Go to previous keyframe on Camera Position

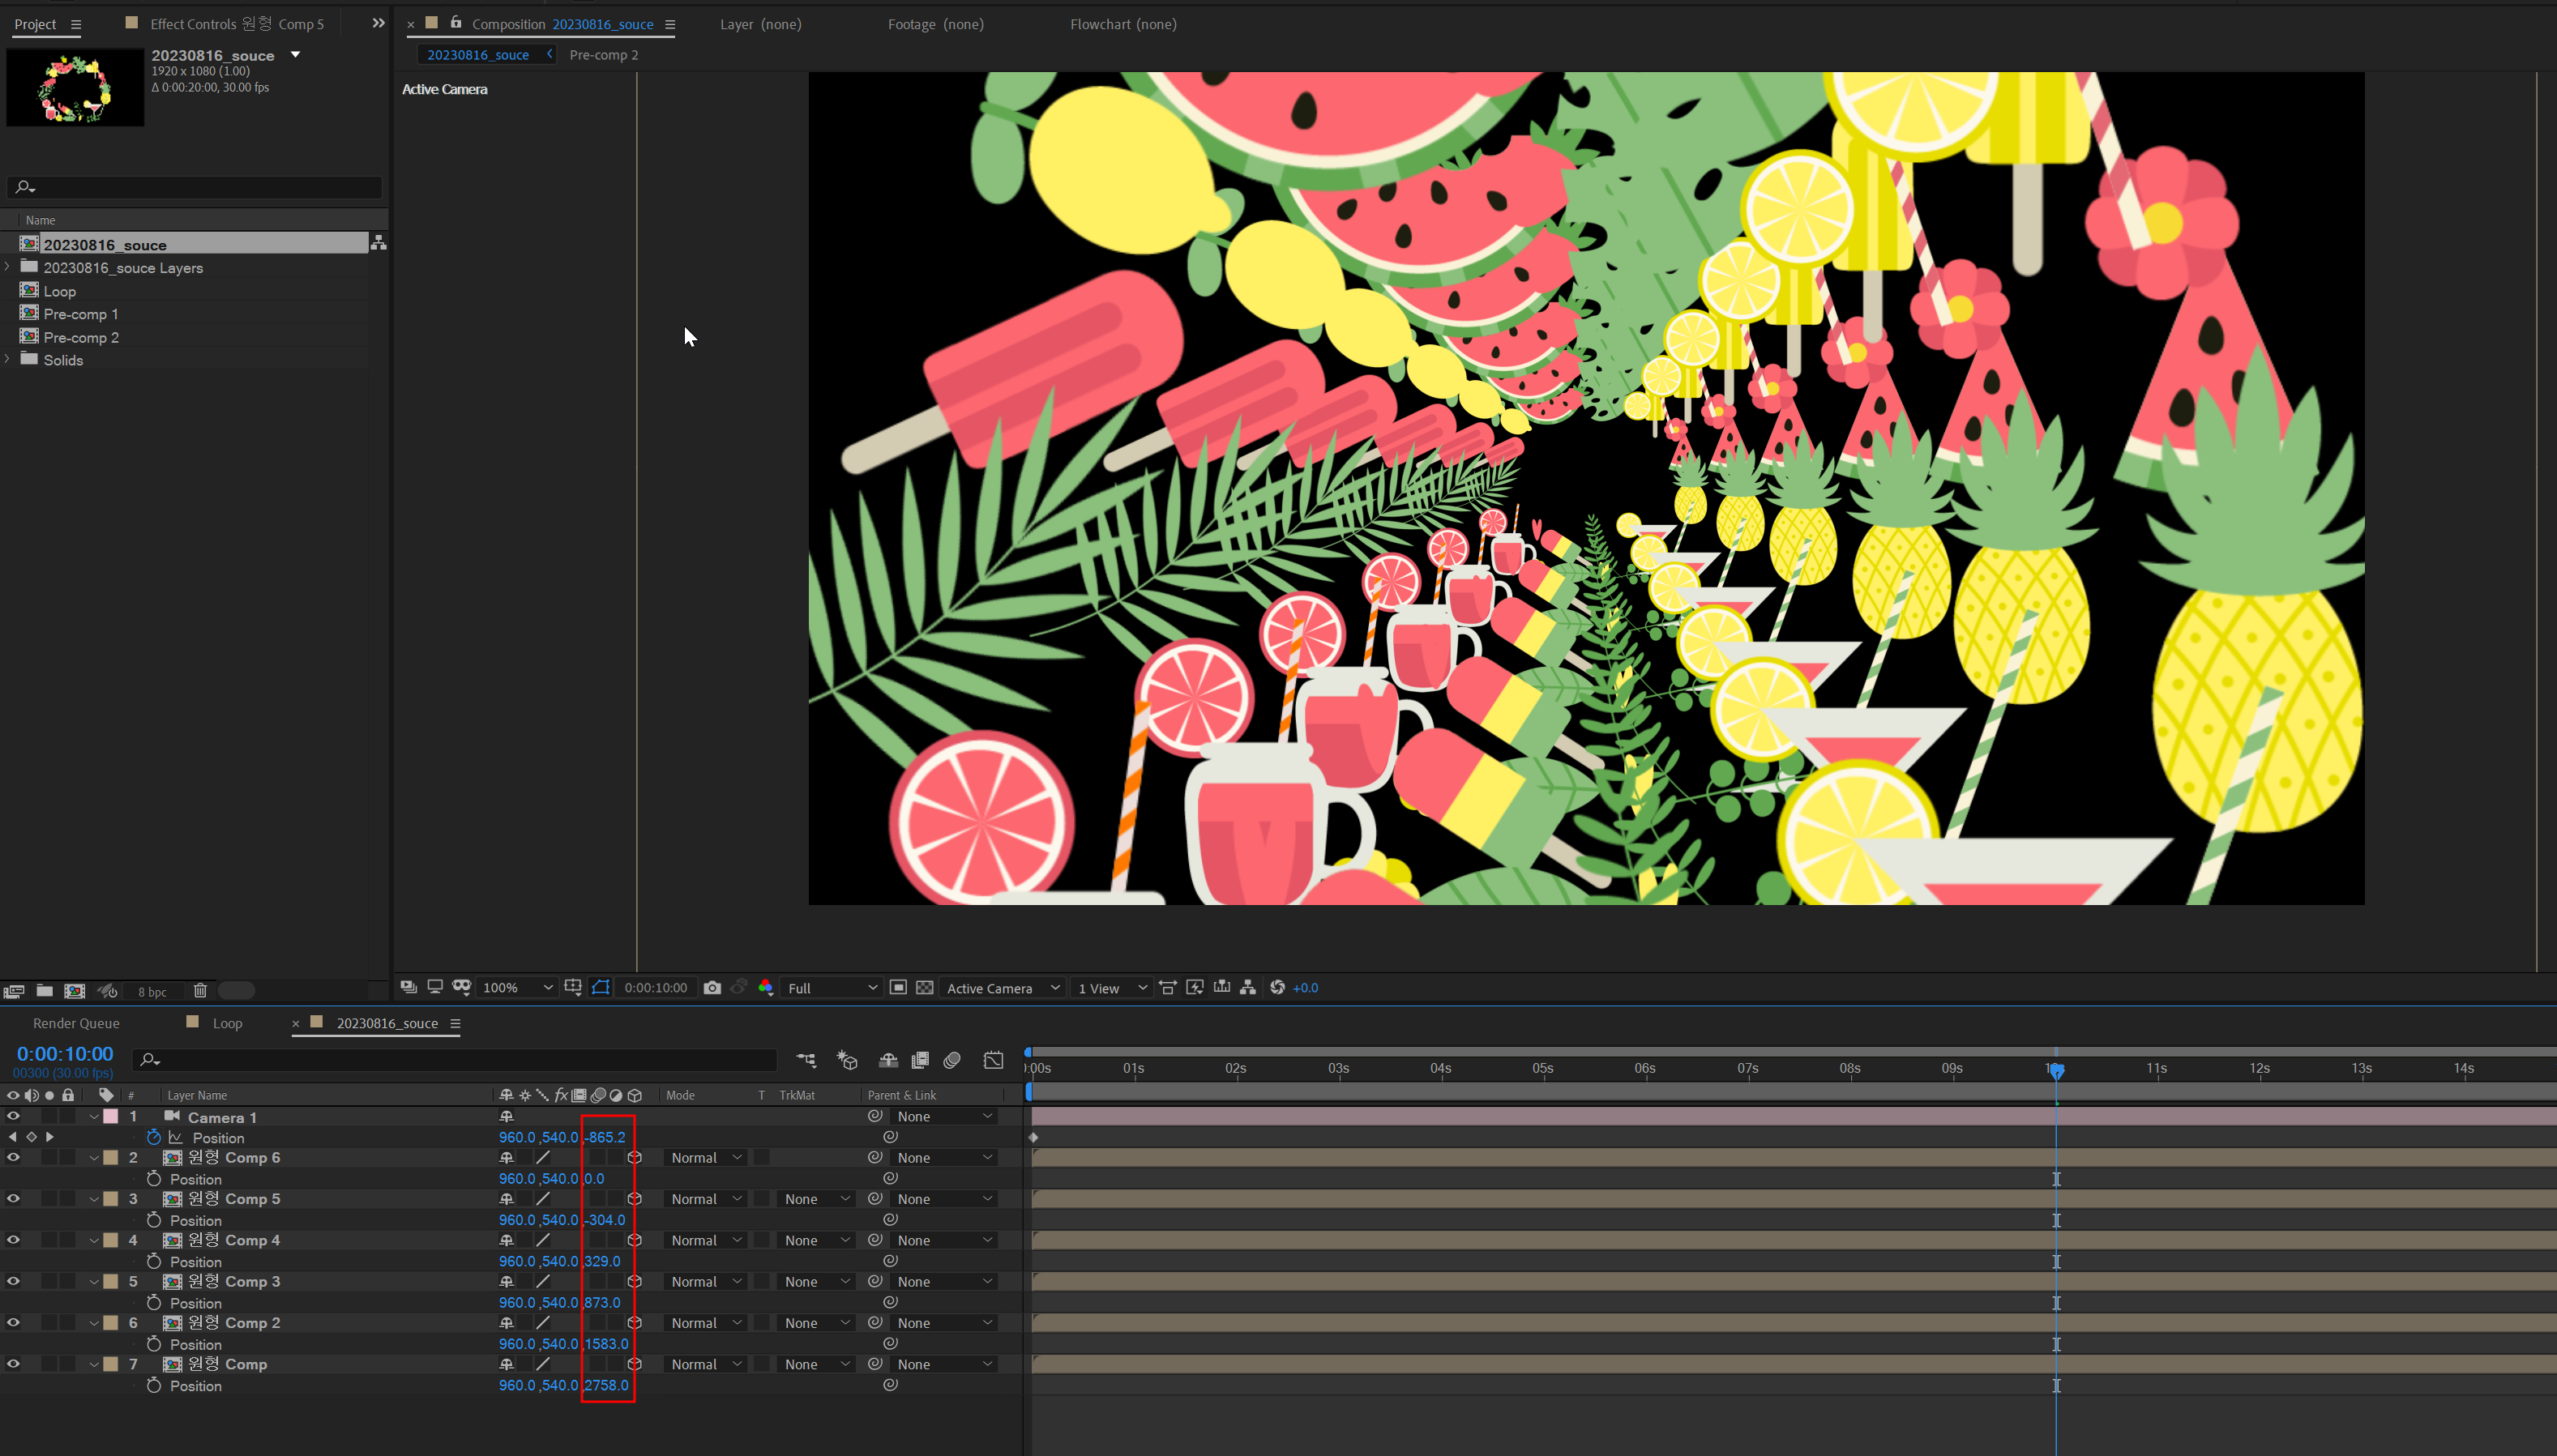pos(12,1137)
